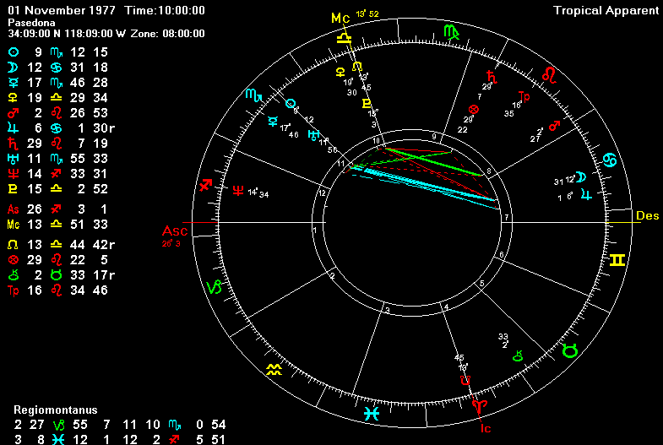Select the Saturn glyph in the left table
Viewport: 663px width, 445px height.
[13, 144]
